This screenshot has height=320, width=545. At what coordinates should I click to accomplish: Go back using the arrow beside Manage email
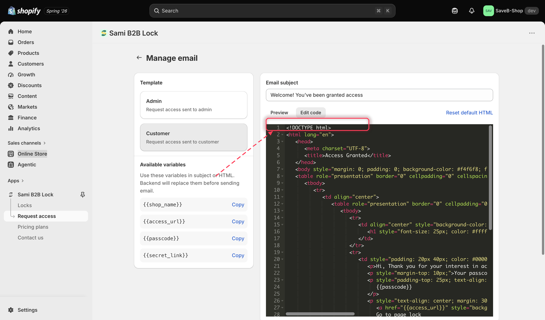point(139,58)
